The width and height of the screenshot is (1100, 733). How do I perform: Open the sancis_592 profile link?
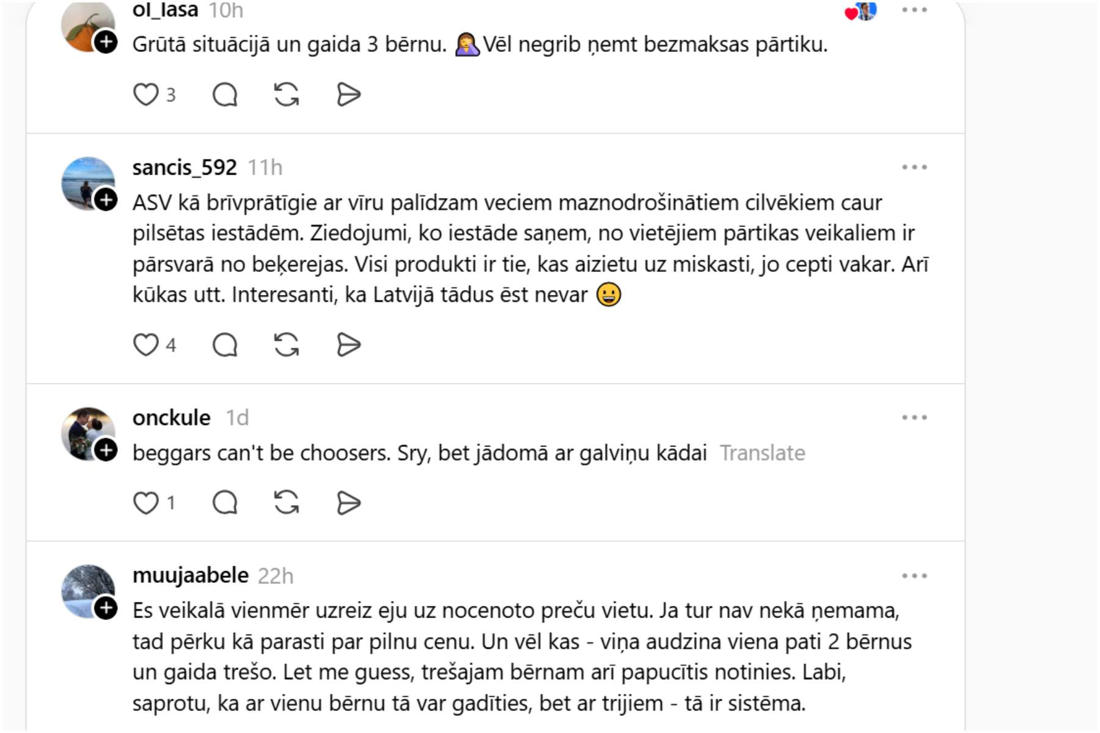pyautogui.click(x=185, y=167)
